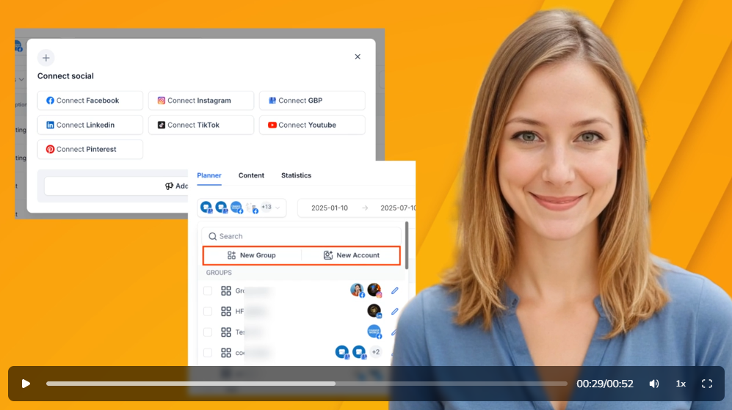
Task: Click the +2 badge in the co group
Action: (376, 352)
